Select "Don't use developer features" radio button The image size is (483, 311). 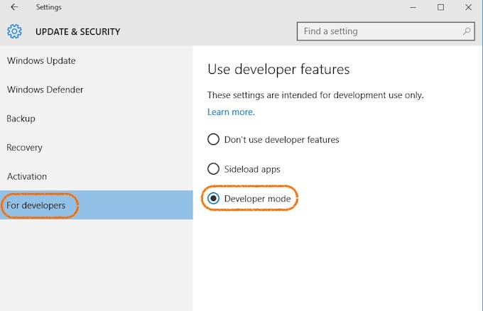pos(213,139)
